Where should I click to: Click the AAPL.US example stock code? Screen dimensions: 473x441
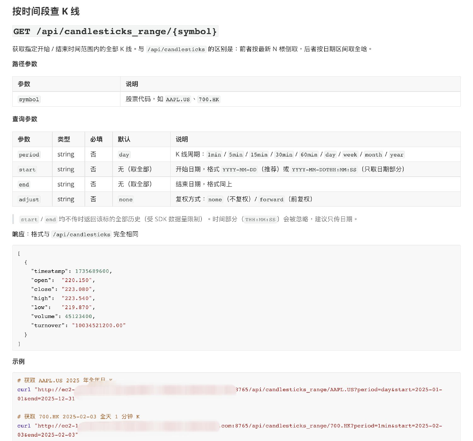178,99
